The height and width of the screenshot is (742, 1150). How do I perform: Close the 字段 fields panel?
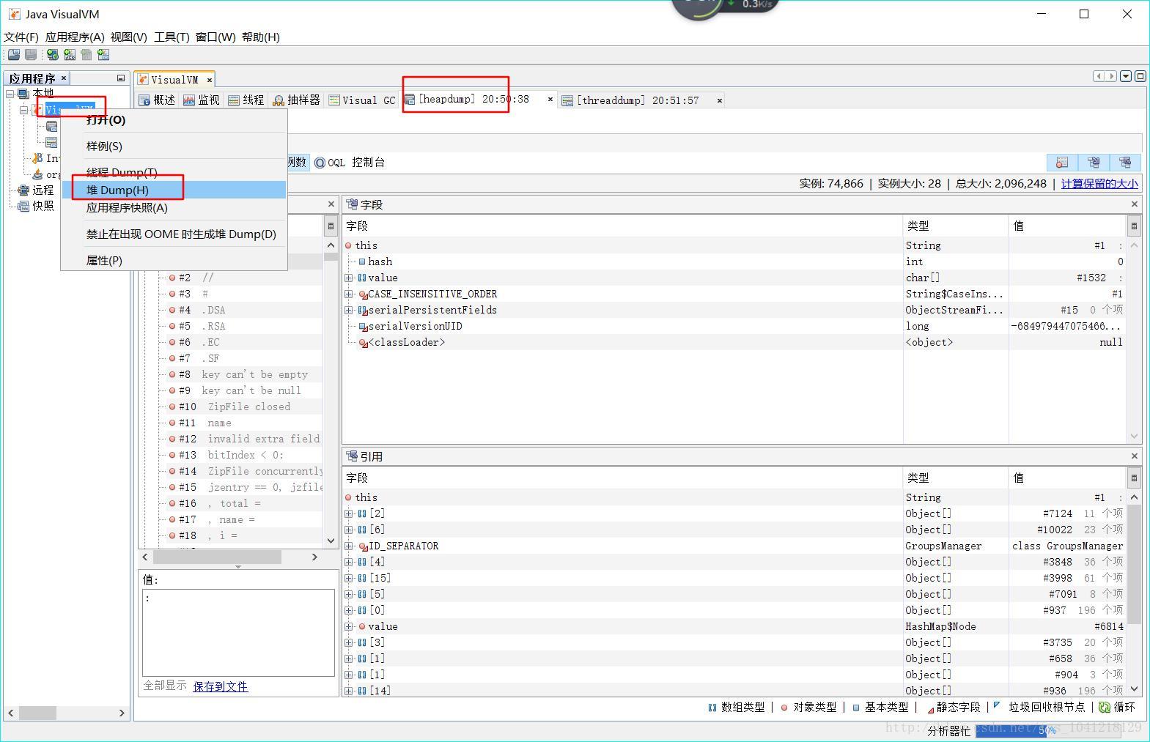pyautogui.click(x=1135, y=204)
